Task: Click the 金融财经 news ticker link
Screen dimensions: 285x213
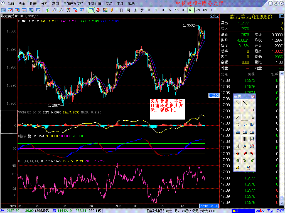Action: 156,211
